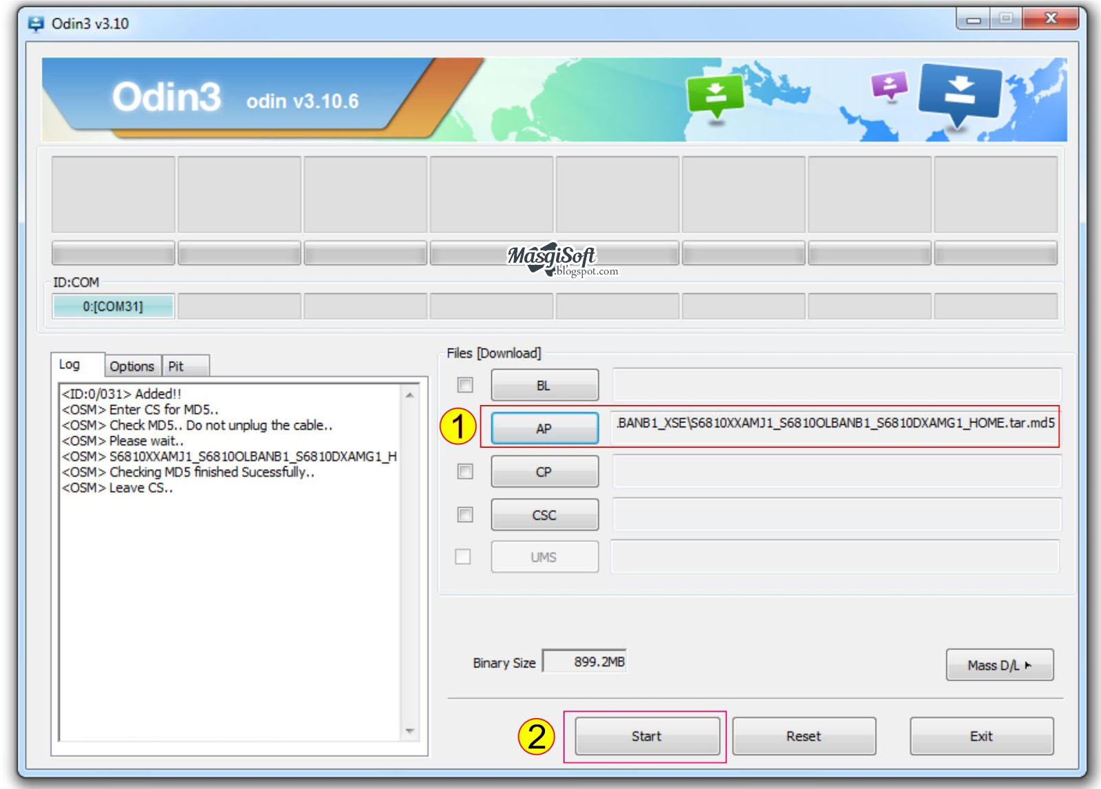Tick the BL file checkbox
The image size is (1101, 789).
[465, 385]
